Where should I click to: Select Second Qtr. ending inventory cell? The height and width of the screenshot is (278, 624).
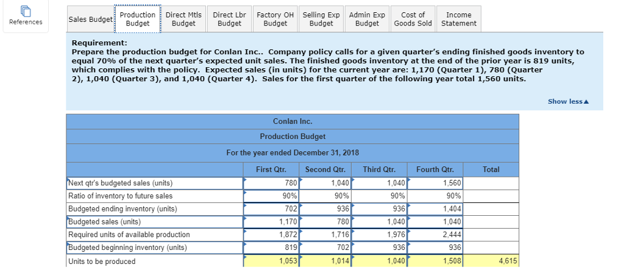tap(325, 208)
